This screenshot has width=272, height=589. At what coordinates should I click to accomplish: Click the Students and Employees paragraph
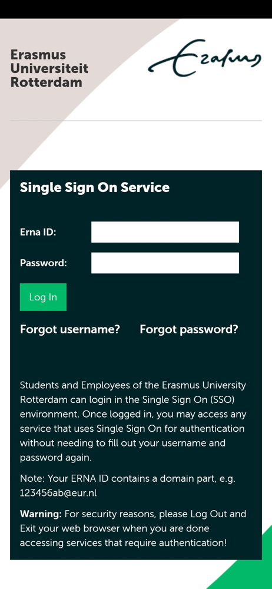coord(134,422)
